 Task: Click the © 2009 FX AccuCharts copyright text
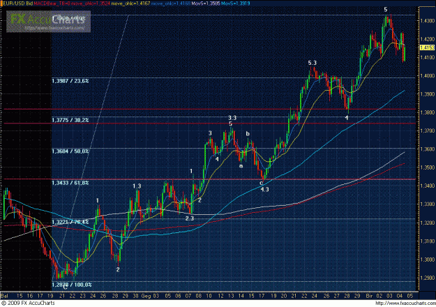click(x=28, y=303)
